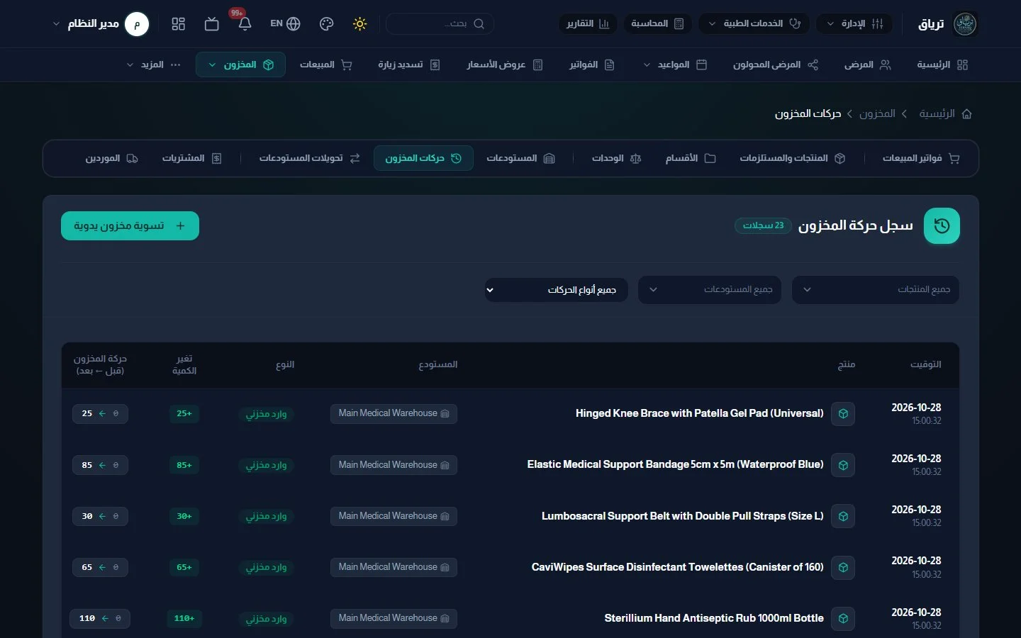Screen dimensions: 1021x638
Task: Open المبيعات sales menu item
Action: pos(325,65)
